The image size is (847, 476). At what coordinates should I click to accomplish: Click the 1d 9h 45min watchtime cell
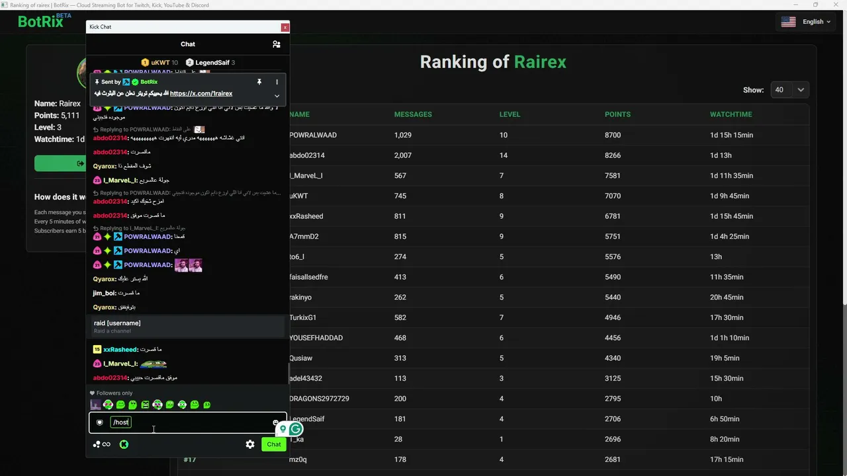pos(730,196)
